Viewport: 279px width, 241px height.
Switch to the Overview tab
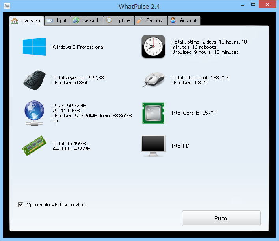[x=26, y=21]
